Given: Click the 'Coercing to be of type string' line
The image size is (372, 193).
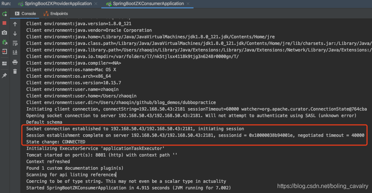Looking at the screenshot, I should click(x=126, y=181).
